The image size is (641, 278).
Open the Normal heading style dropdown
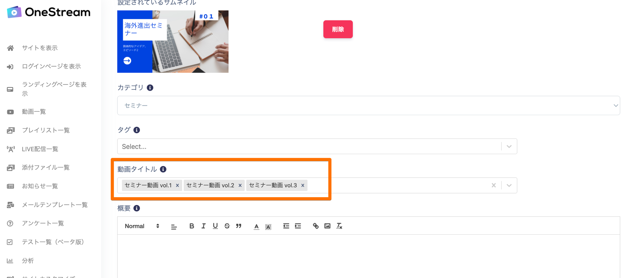point(142,226)
